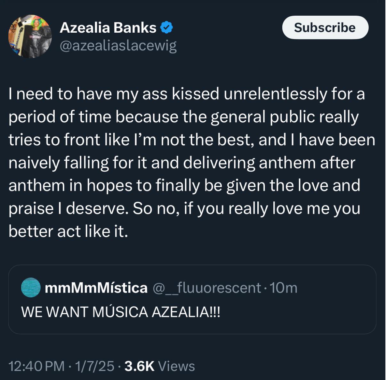386x380 pixels.
Task: Click the quoted tweet's 10m timestamp
Action: (284, 288)
